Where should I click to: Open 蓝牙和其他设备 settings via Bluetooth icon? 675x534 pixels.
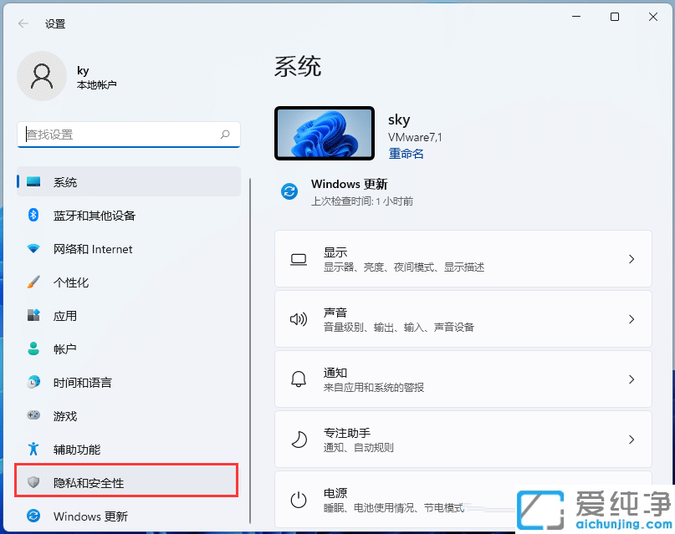coord(32,216)
